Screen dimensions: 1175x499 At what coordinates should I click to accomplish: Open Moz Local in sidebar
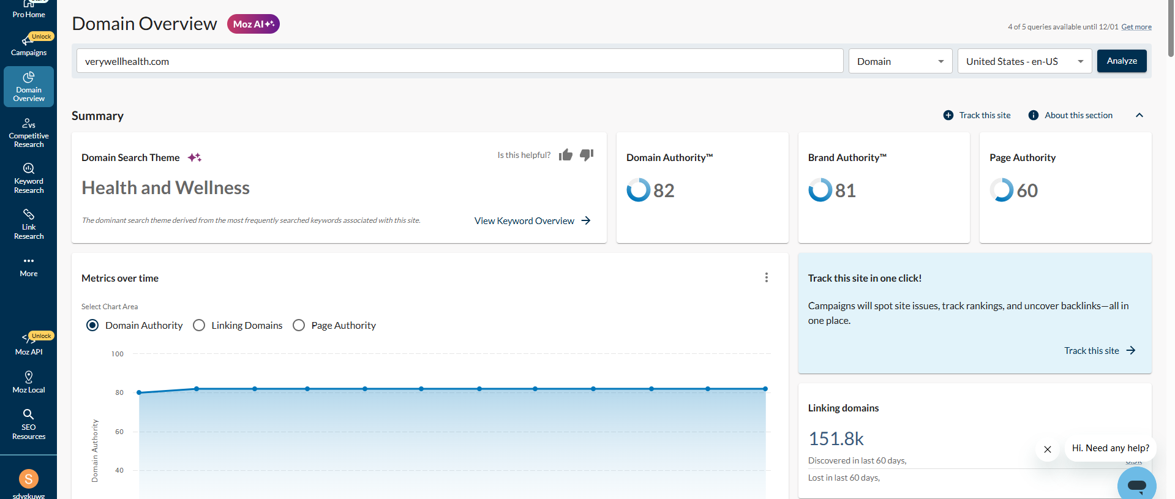tap(29, 381)
